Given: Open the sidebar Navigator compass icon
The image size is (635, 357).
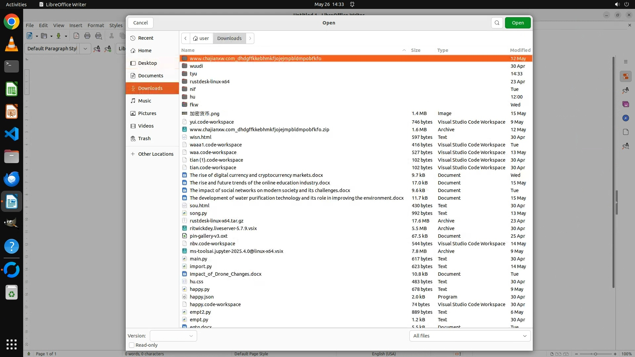Looking at the screenshot, I should [x=625, y=118].
